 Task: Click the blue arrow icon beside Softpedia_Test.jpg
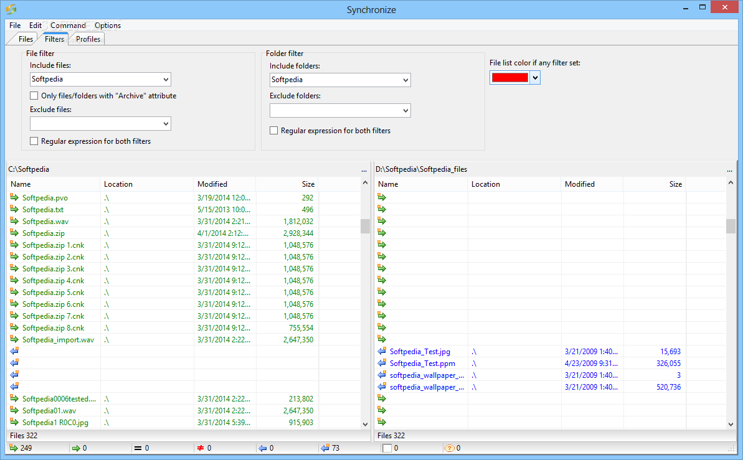382,351
